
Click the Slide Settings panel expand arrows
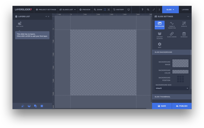tap(188, 17)
